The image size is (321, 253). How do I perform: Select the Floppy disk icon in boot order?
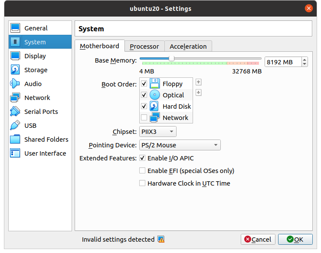point(155,83)
